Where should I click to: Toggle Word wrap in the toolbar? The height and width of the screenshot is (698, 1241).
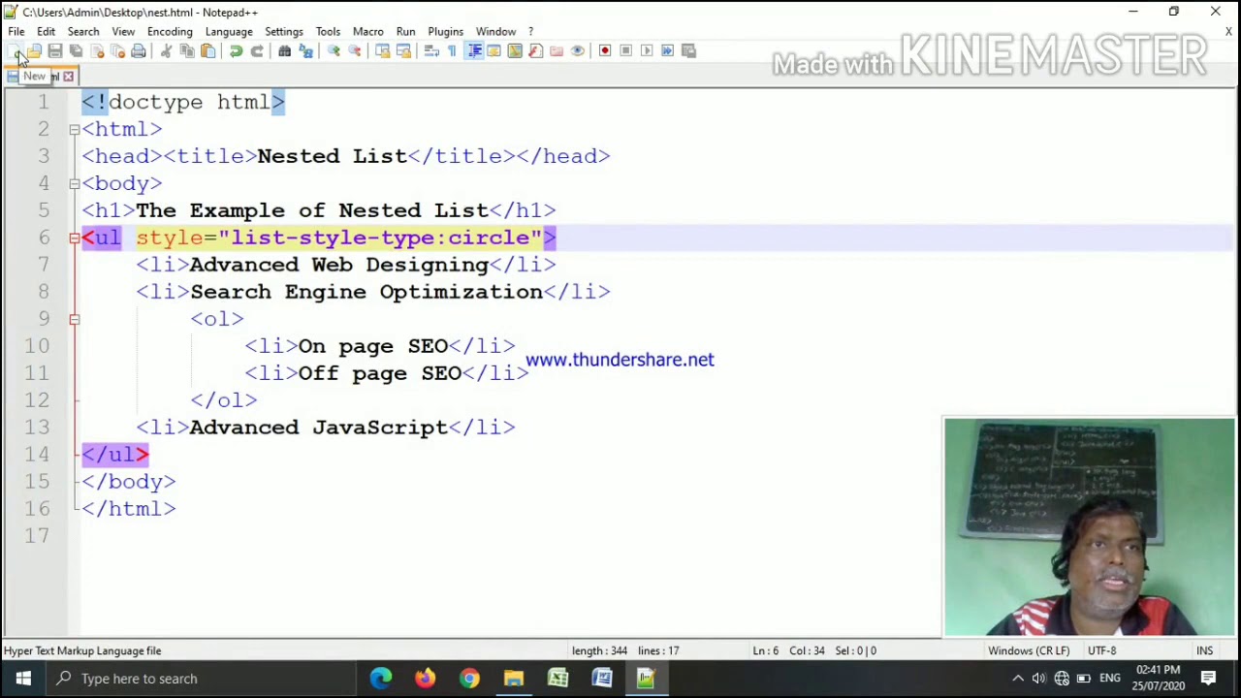[431, 50]
